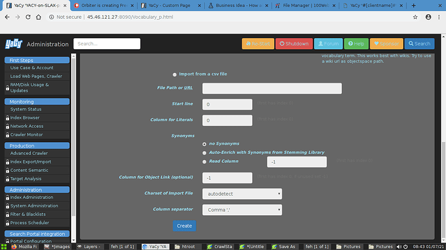This screenshot has height=250, width=446.
Task: Go back with the browser back arrow
Action: click(x=7, y=17)
